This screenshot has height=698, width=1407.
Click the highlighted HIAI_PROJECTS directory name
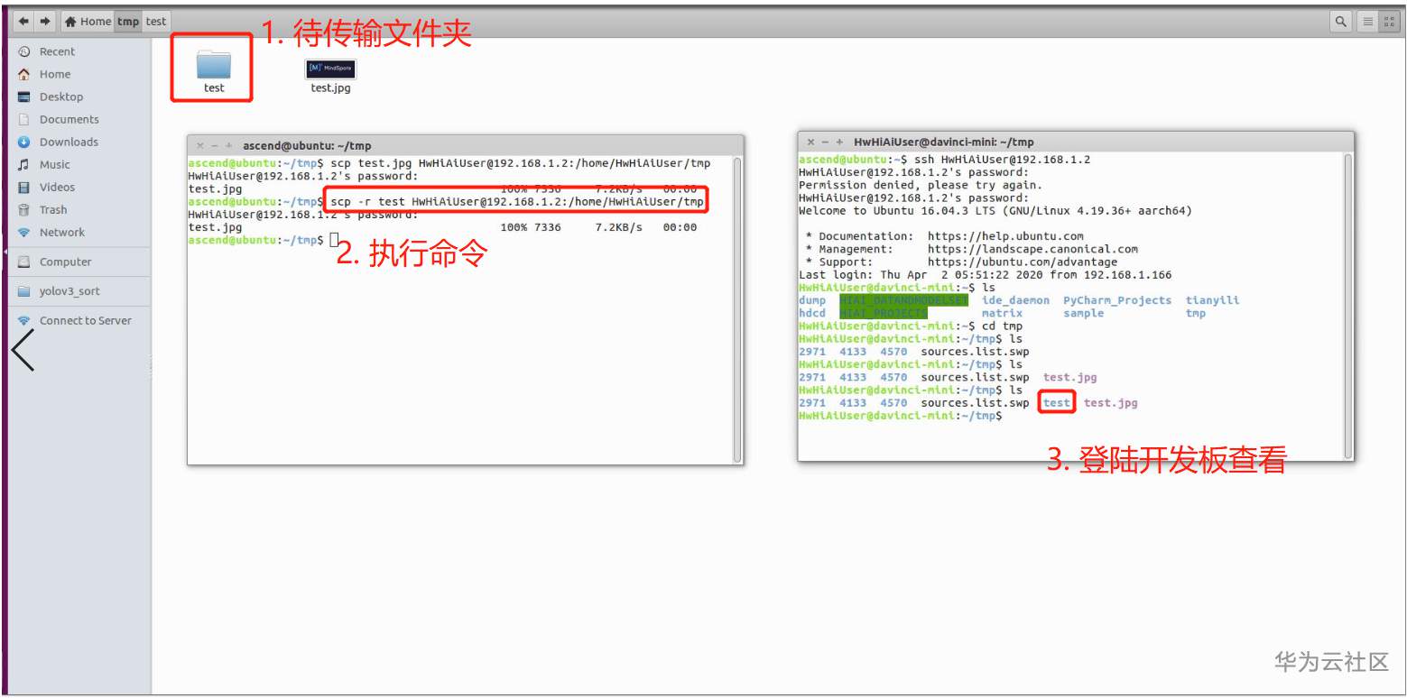[884, 313]
